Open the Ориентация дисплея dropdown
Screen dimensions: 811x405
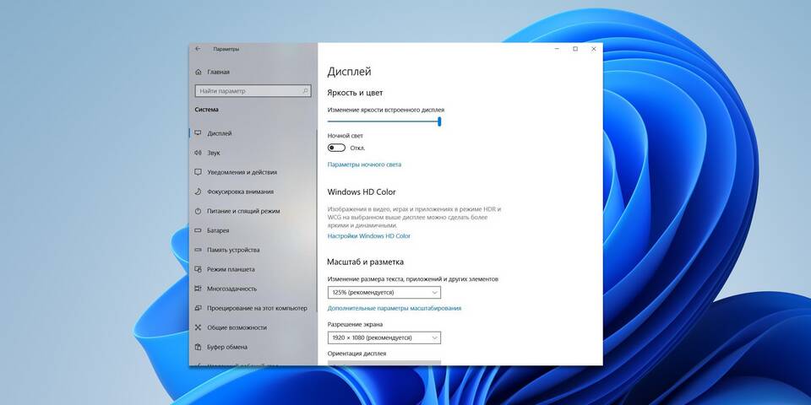pyautogui.click(x=384, y=363)
